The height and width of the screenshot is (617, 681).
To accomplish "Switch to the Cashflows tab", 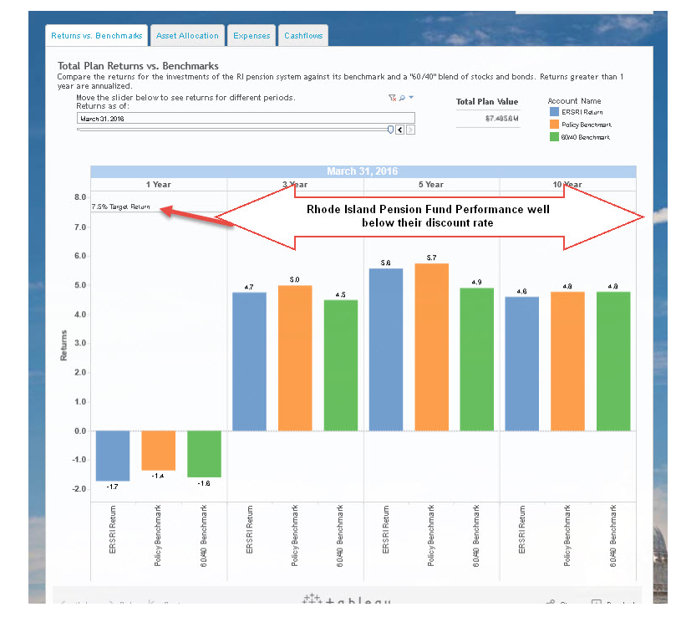I will point(303,36).
